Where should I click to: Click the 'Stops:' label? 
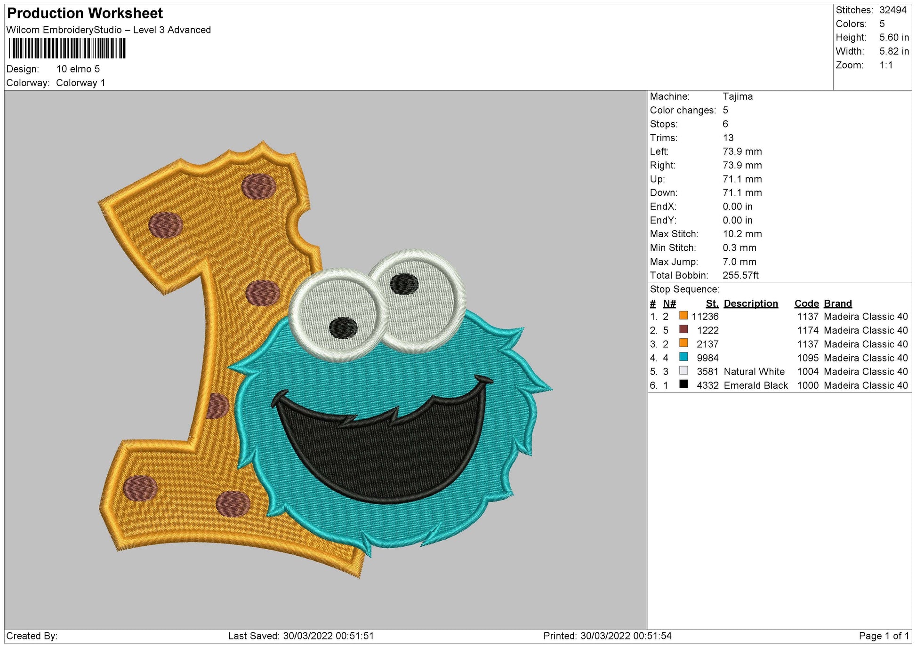click(x=664, y=124)
